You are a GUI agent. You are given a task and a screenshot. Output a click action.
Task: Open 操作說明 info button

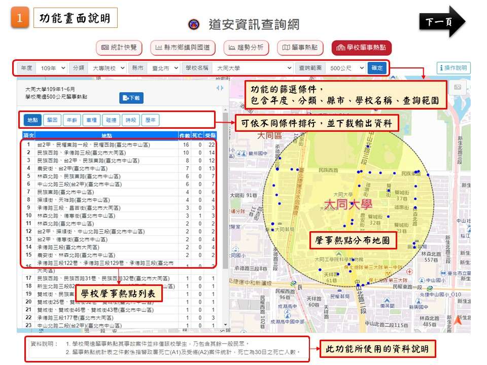coord(454,67)
